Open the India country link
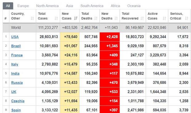Image resolution: width=191 pixels, height=113 pixels. (15, 73)
